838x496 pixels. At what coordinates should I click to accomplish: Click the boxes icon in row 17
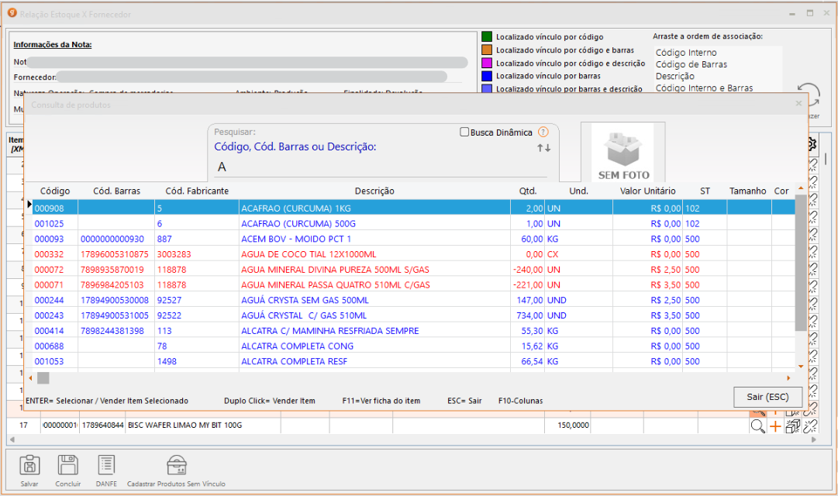coord(792,425)
